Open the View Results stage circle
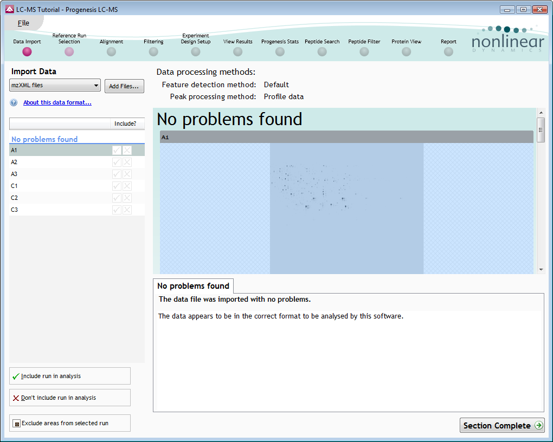Image resolution: width=553 pixels, height=442 pixels. pos(237,52)
